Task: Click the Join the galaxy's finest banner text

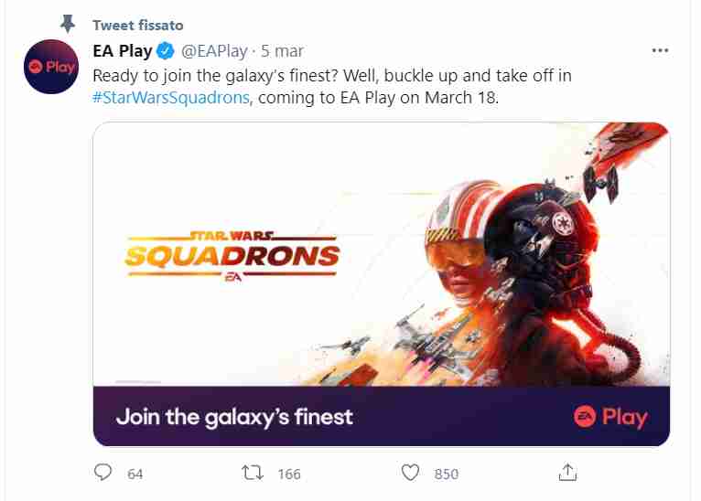Action: click(234, 418)
